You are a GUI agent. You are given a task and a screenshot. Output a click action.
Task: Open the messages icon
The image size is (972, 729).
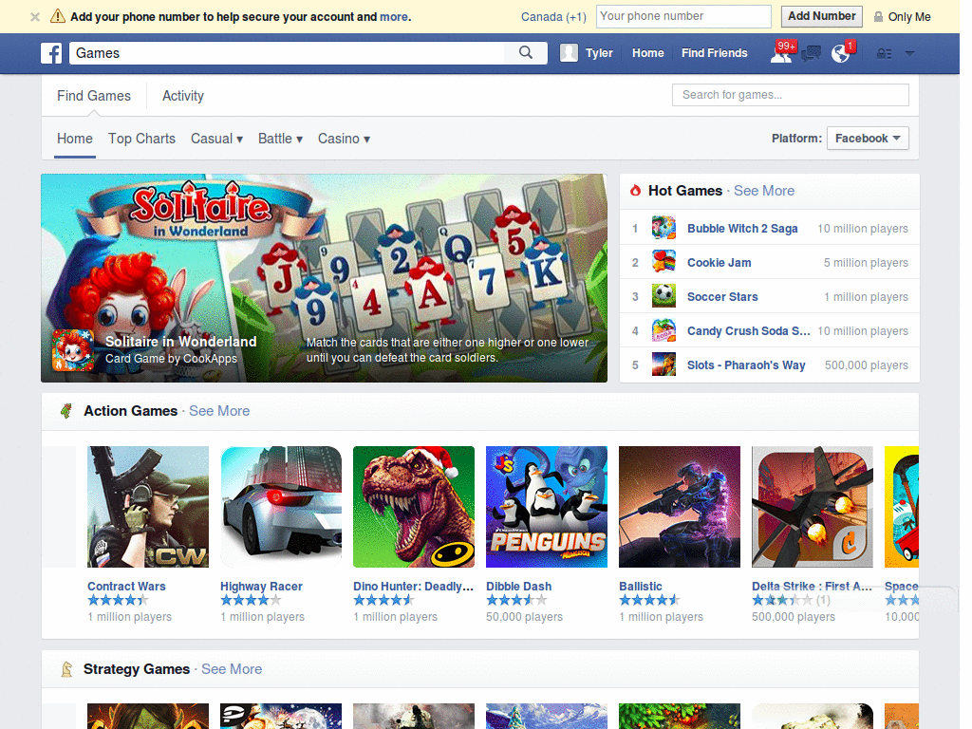[811, 54]
